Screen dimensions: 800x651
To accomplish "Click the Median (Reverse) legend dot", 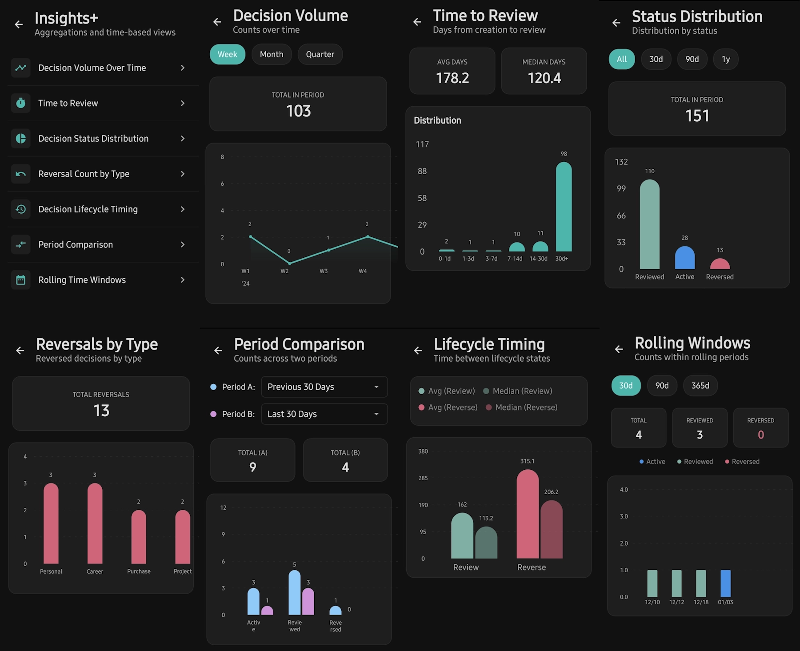I will (488, 407).
